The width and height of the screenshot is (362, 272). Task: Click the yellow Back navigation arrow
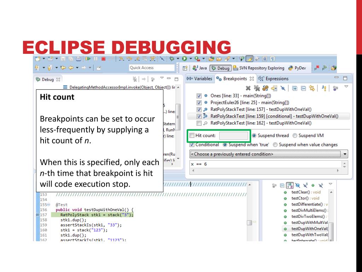71,68
